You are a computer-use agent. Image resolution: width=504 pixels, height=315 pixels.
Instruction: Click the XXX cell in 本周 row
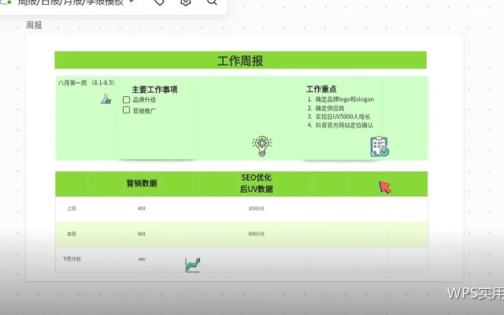tap(142, 234)
